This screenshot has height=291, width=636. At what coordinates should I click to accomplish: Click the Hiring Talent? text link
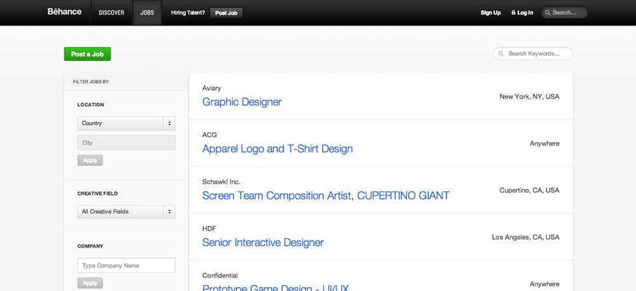tap(188, 13)
